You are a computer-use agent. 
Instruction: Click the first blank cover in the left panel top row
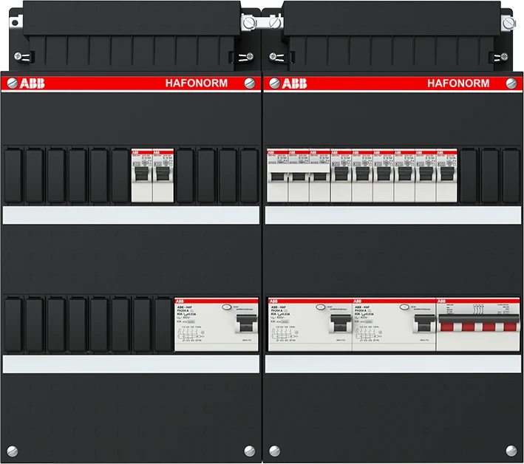(x=13, y=176)
